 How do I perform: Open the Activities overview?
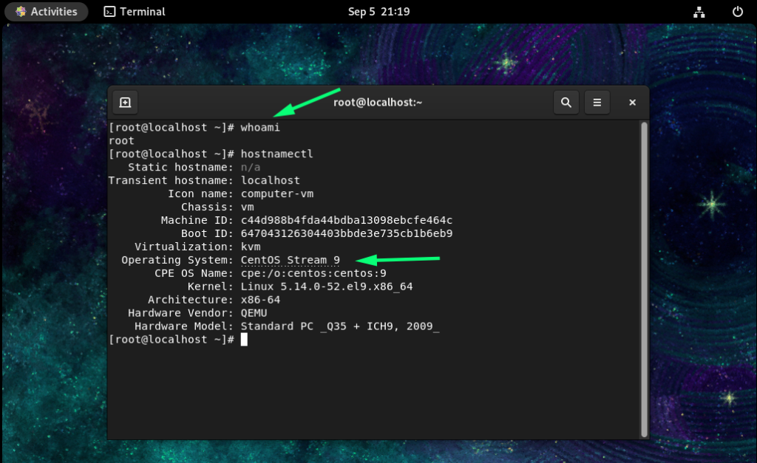tap(47, 12)
